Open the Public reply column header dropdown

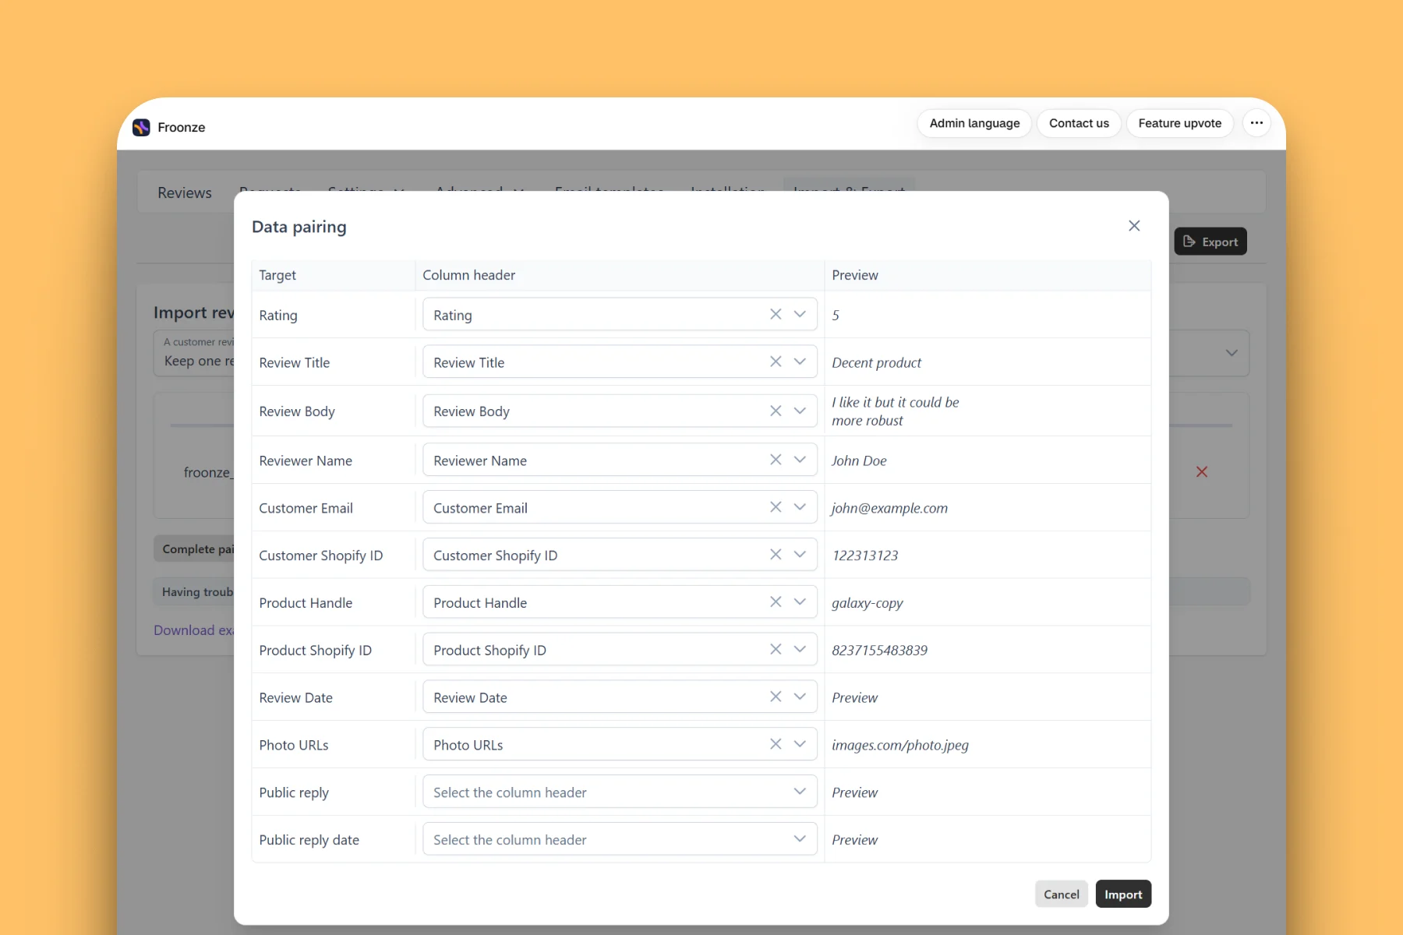point(620,792)
